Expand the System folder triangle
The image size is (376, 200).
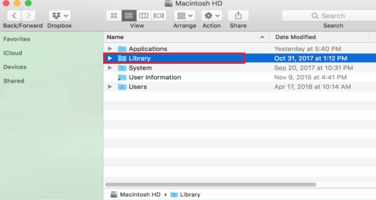(110, 67)
